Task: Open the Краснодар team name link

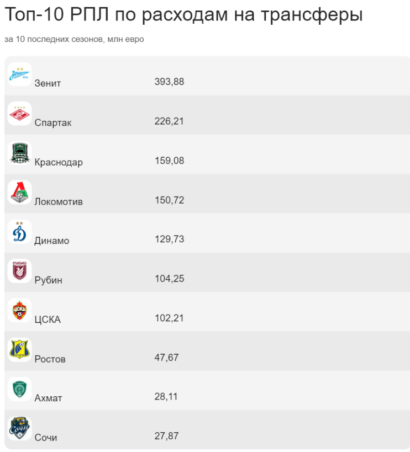Action: pos(59,162)
